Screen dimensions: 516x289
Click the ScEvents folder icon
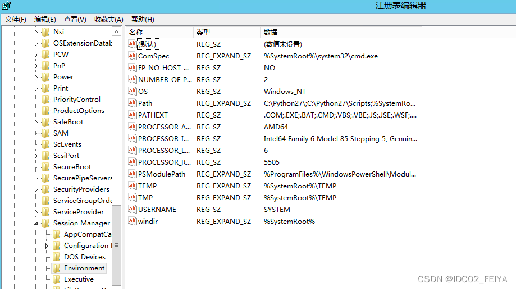point(46,144)
